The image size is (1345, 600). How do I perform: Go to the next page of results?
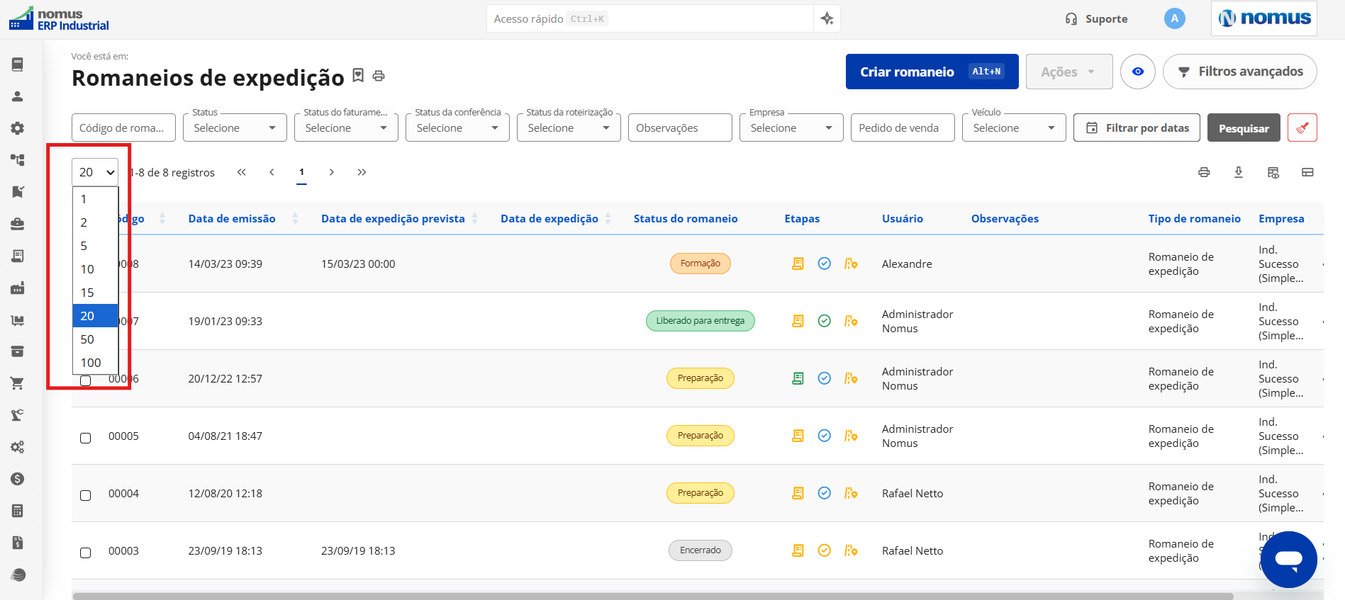[x=331, y=172]
